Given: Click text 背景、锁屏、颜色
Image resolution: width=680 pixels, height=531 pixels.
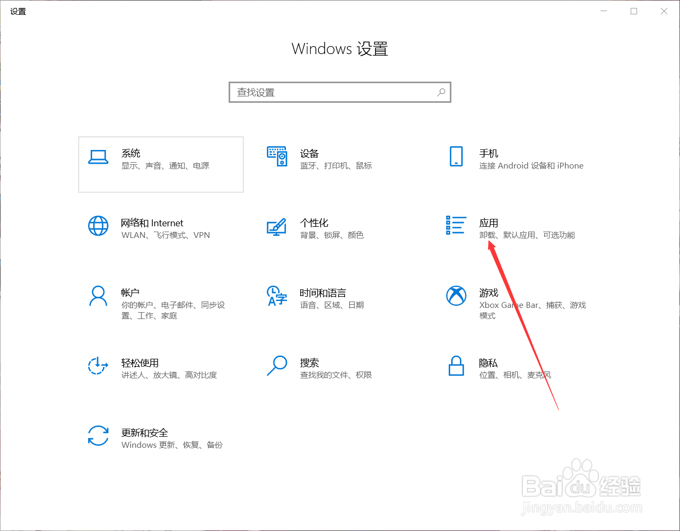Looking at the screenshot, I should (x=332, y=235).
